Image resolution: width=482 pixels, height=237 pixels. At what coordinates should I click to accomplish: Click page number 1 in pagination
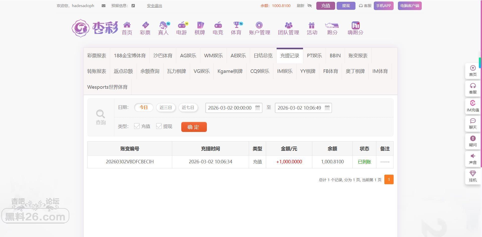click(389, 179)
